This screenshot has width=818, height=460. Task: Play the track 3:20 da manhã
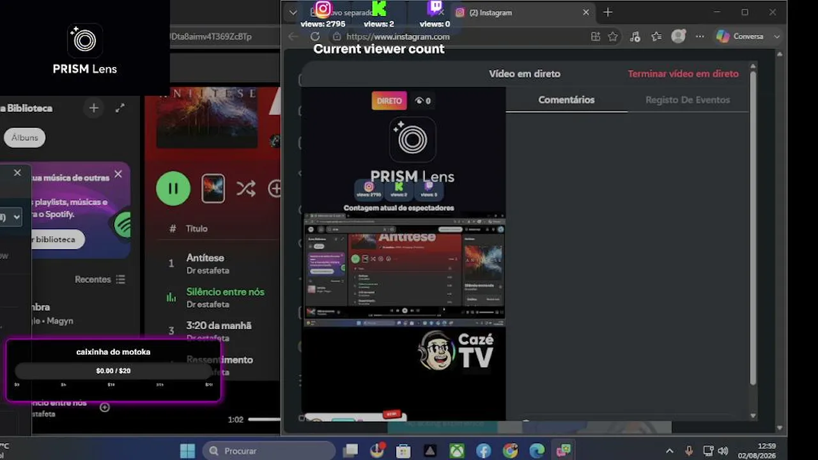coord(219,326)
